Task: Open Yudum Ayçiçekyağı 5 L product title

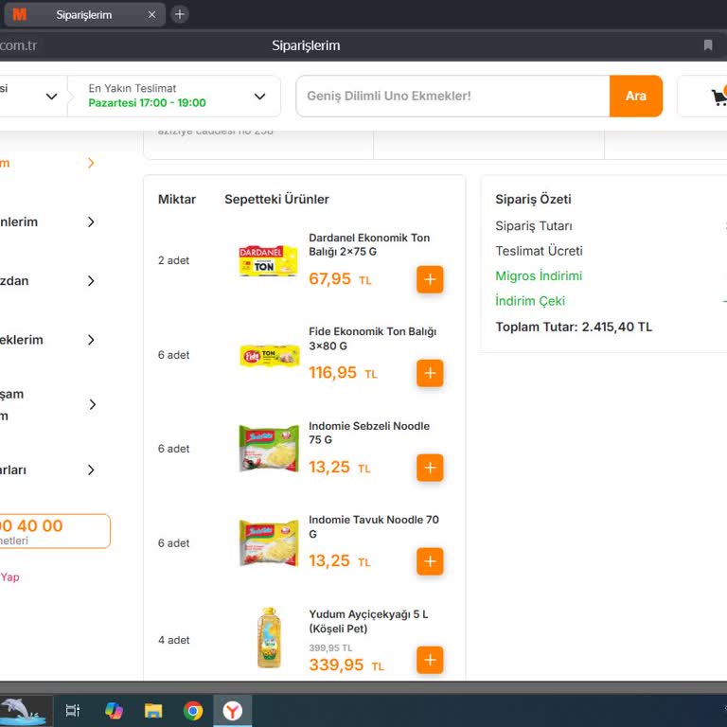Action: tap(368, 621)
